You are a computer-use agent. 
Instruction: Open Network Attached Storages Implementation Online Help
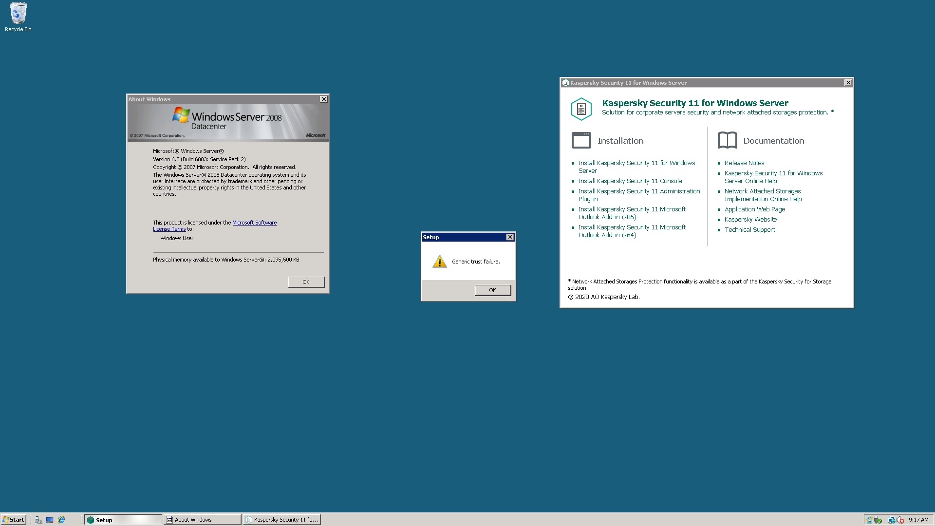[763, 195]
